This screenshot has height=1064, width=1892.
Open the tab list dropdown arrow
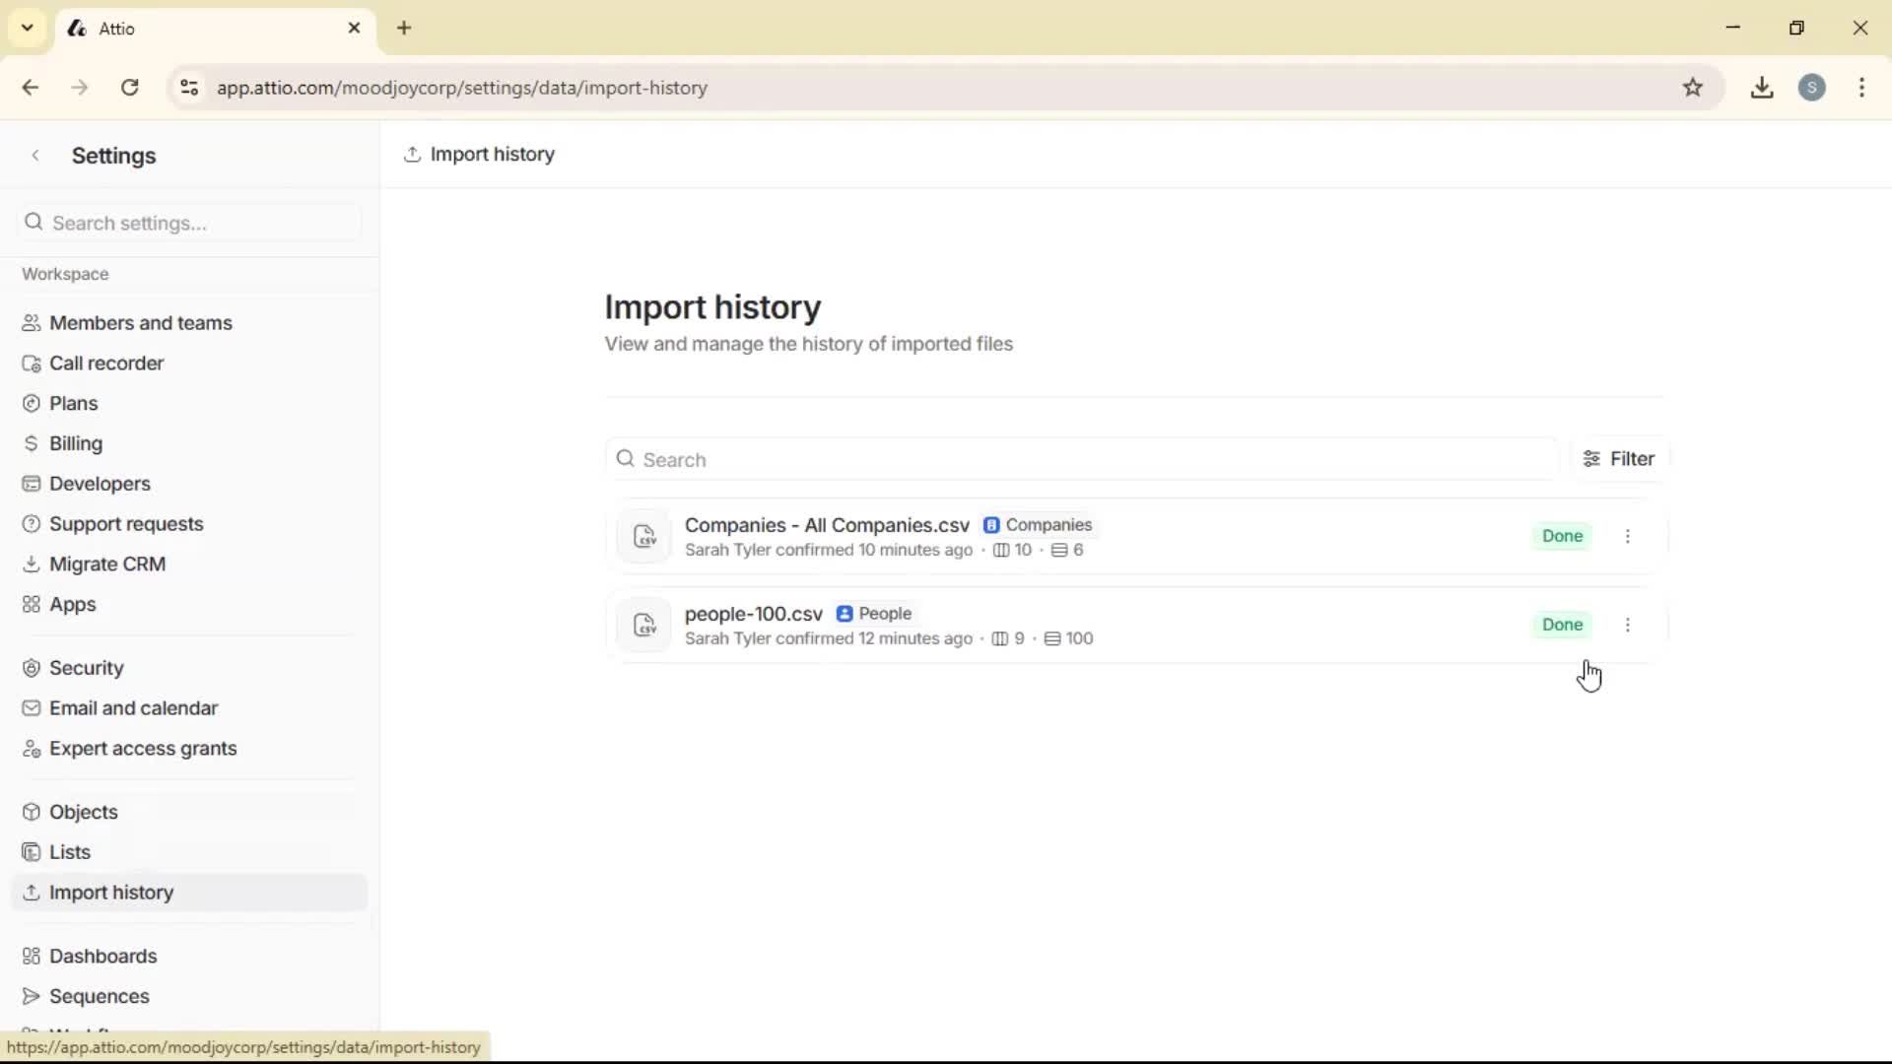(x=27, y=28)
